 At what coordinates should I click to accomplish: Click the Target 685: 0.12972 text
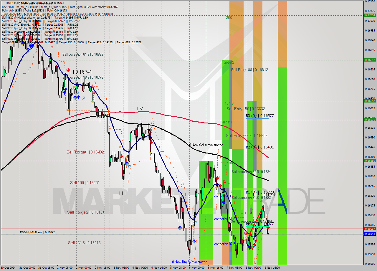[x=129, y=42]
